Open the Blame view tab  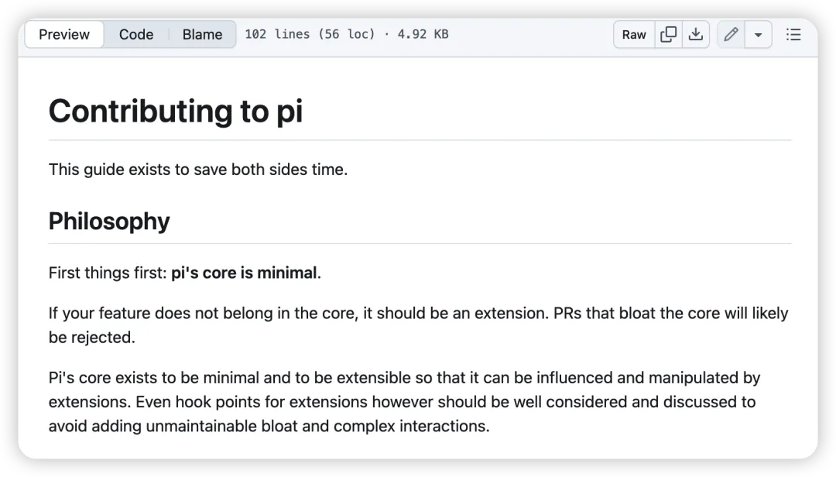coord(202,35)
